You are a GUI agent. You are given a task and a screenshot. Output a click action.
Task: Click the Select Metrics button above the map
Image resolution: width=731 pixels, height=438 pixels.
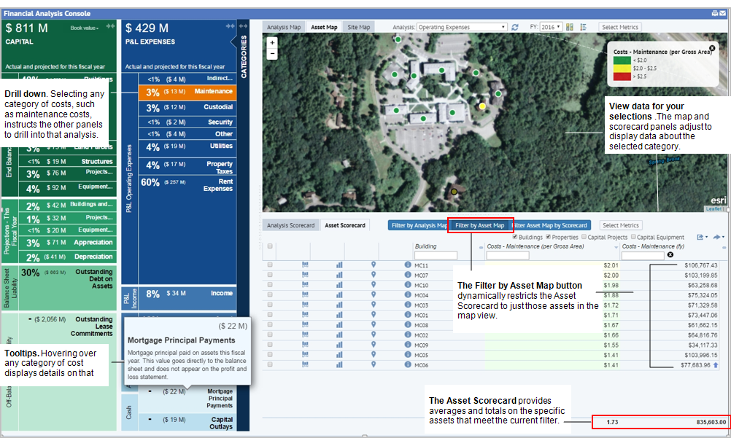pos(619,27)
